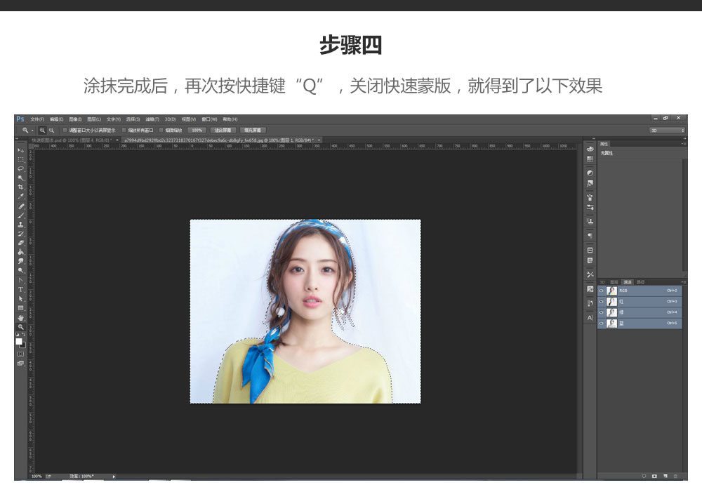Select the Crop tool

(21, 187)
